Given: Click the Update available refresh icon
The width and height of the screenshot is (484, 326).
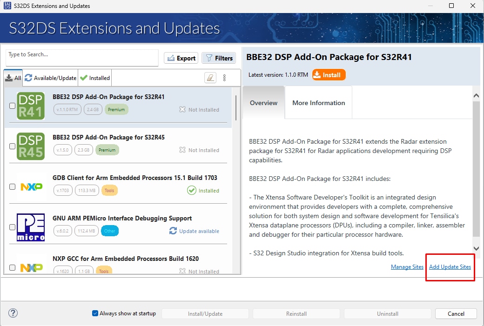Looking at the screenshot, I should tap(173, 231).
